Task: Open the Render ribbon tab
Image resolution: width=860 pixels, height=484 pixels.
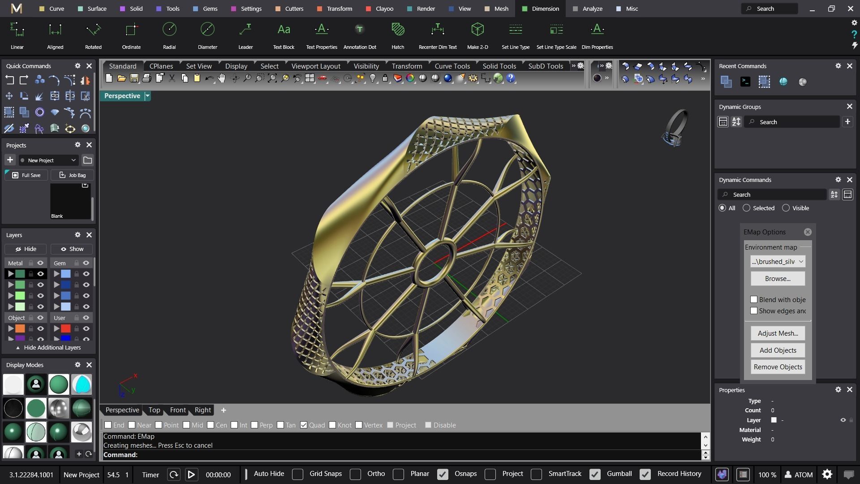Action: pos(425,9)
